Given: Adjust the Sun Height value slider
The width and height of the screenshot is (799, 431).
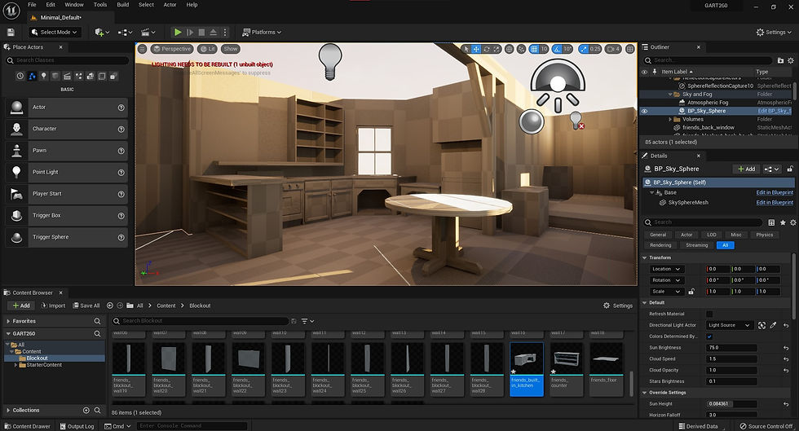Looking at the screenshot, I should click(731, 404).
